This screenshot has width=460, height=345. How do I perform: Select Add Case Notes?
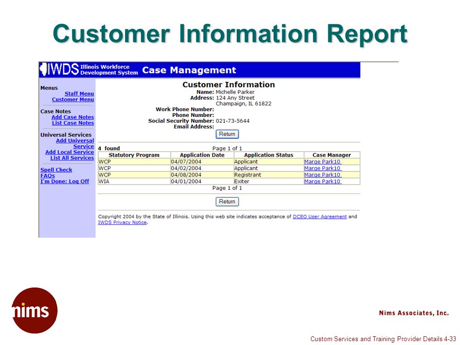[73, 117]
